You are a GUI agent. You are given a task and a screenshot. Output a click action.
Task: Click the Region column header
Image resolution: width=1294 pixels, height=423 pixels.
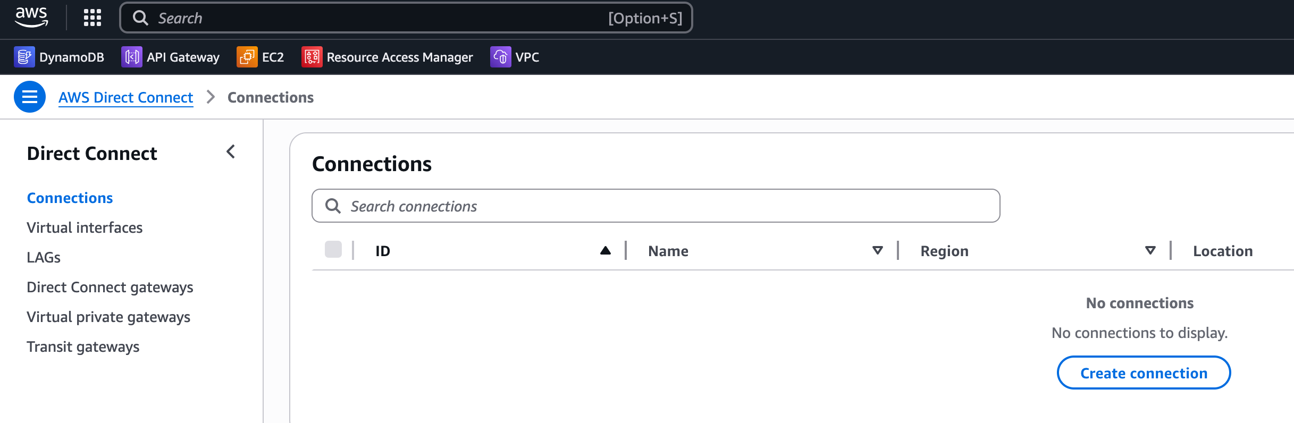coord(944,251)
